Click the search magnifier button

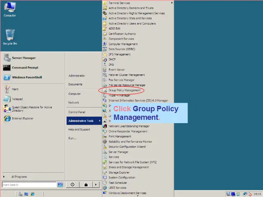coord(60,185)
